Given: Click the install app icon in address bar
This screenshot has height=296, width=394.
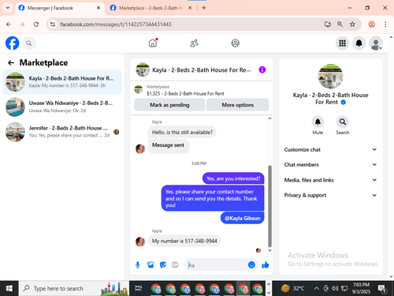Looking at the screenshot, I should (327, 24).
